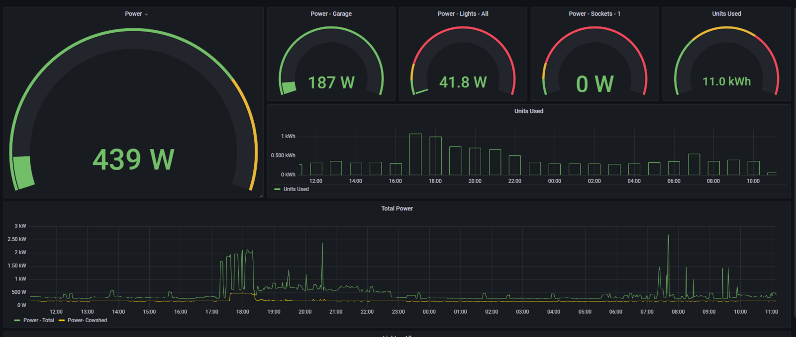Click the Units Used bar chart panel title
Image resolution: width=796 pixels, height=337 pixels.
point(528,111)
